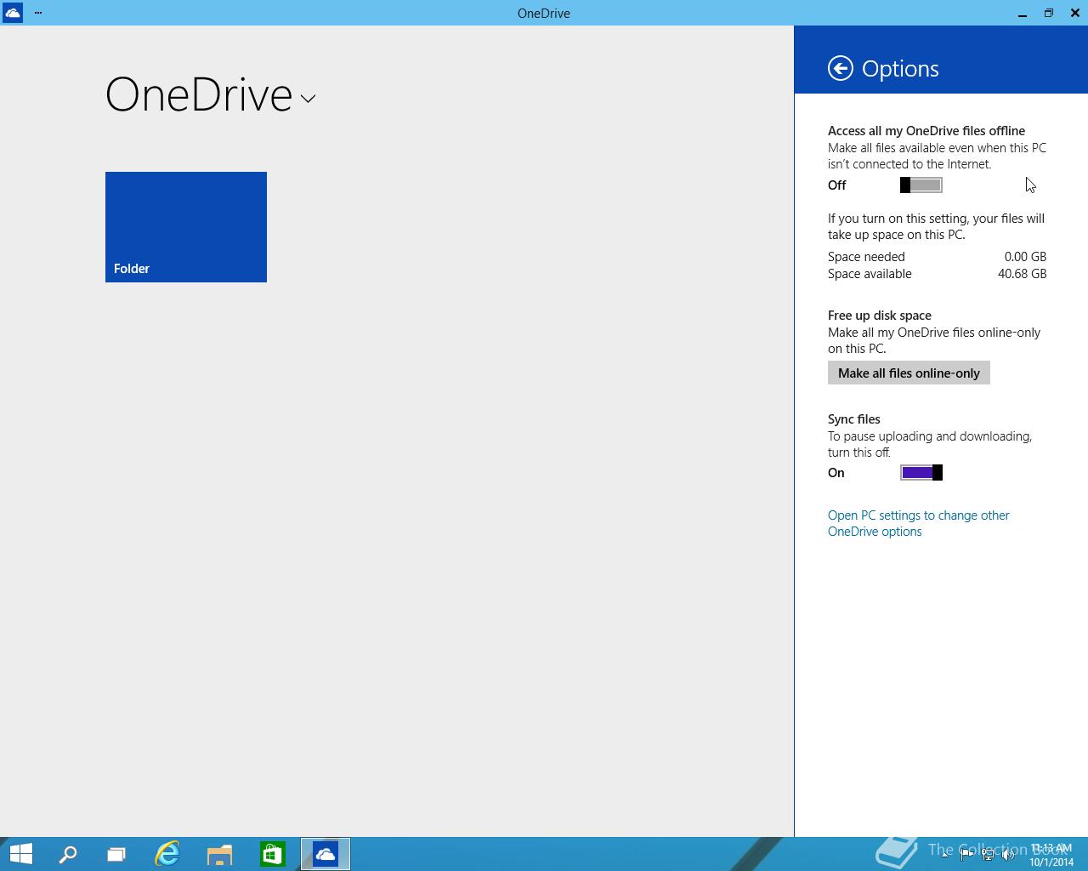Viewport: 1088px width, 871px height.
Task: Minimize the OneDrive window
Action: [x=1023, y=13]
